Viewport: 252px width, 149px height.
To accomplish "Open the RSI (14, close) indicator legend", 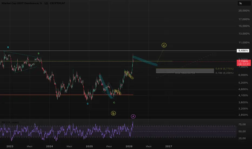I will click(x=10, y=122).
